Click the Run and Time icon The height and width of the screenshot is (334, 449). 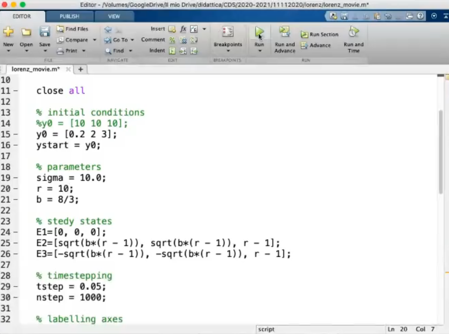point(353,32)
